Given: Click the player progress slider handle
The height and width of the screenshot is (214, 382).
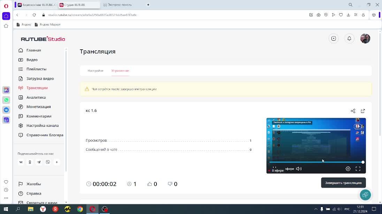Looking at the screenshot, I should (x=363, y=162).
